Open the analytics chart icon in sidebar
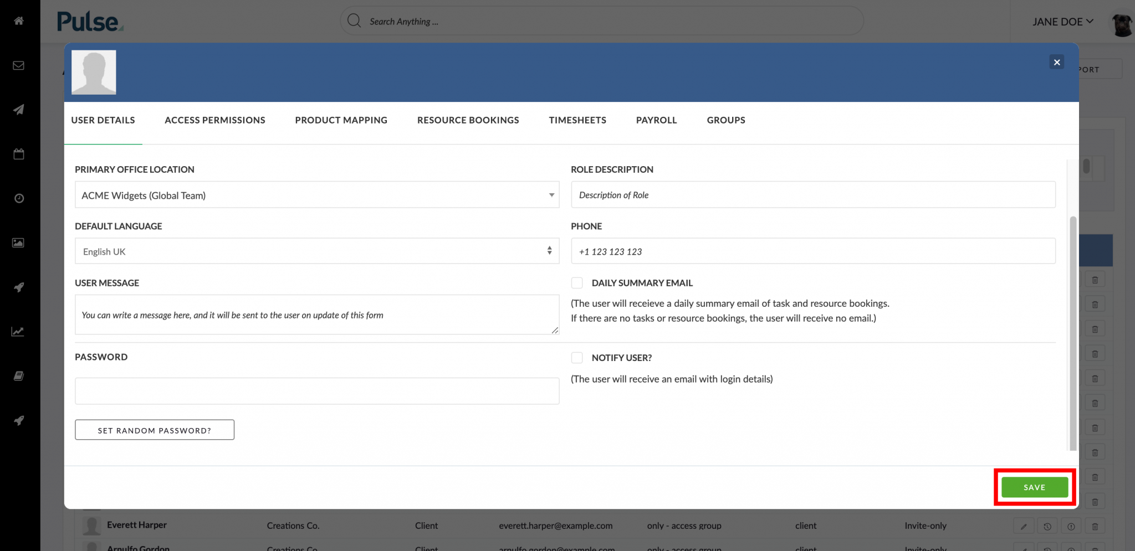Viewport: 1135px width, 551px height. click(18, 331)
